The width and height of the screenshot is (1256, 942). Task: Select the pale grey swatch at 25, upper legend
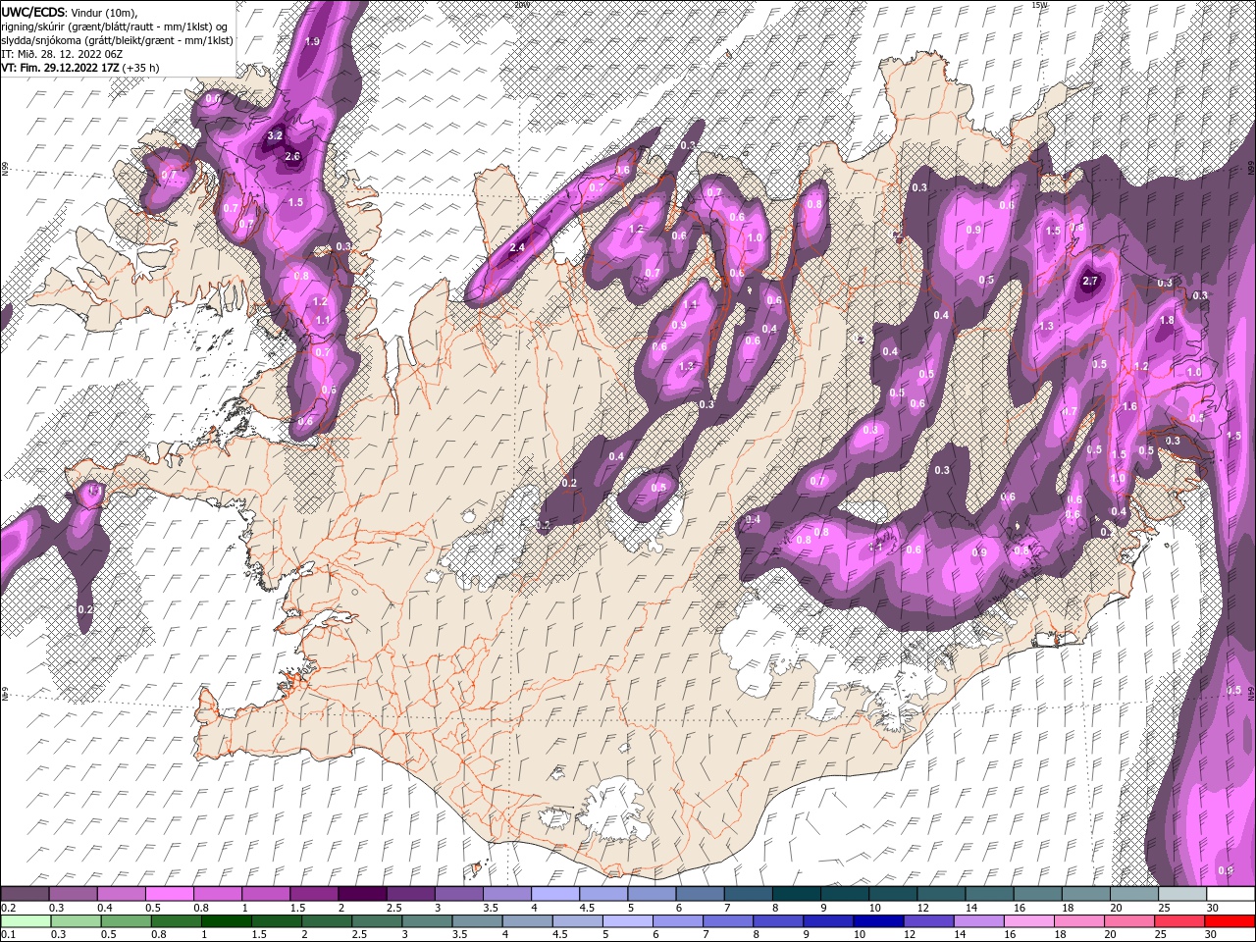click(1181, 894)
